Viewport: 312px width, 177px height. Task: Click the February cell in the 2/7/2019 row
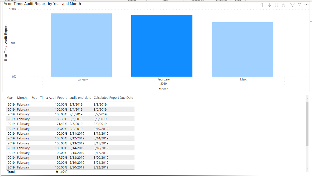[23, 124]
